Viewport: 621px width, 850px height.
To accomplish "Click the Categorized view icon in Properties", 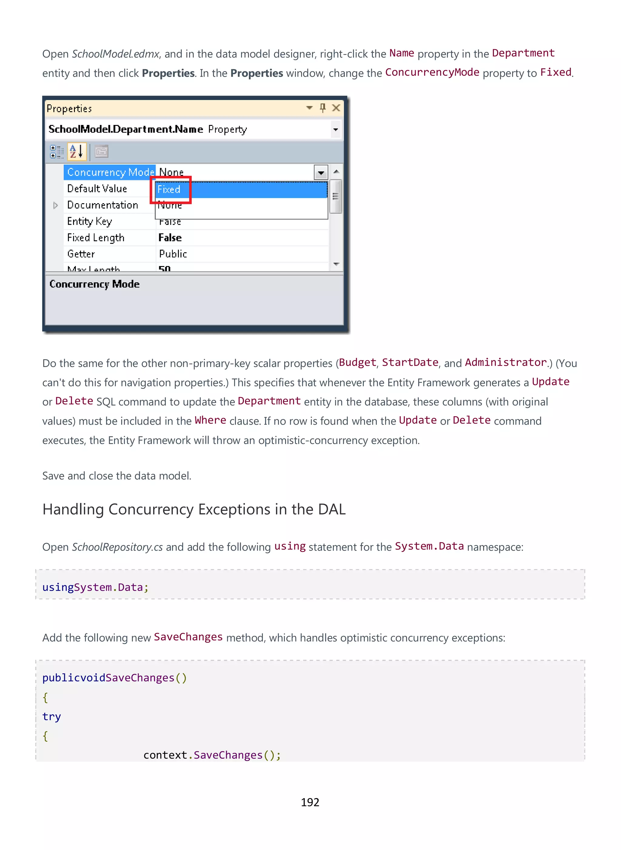I will tap(56, 152).
